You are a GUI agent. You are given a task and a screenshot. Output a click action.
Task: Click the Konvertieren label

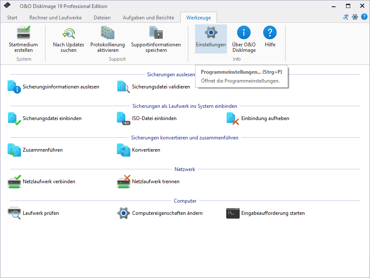point(146,150)
